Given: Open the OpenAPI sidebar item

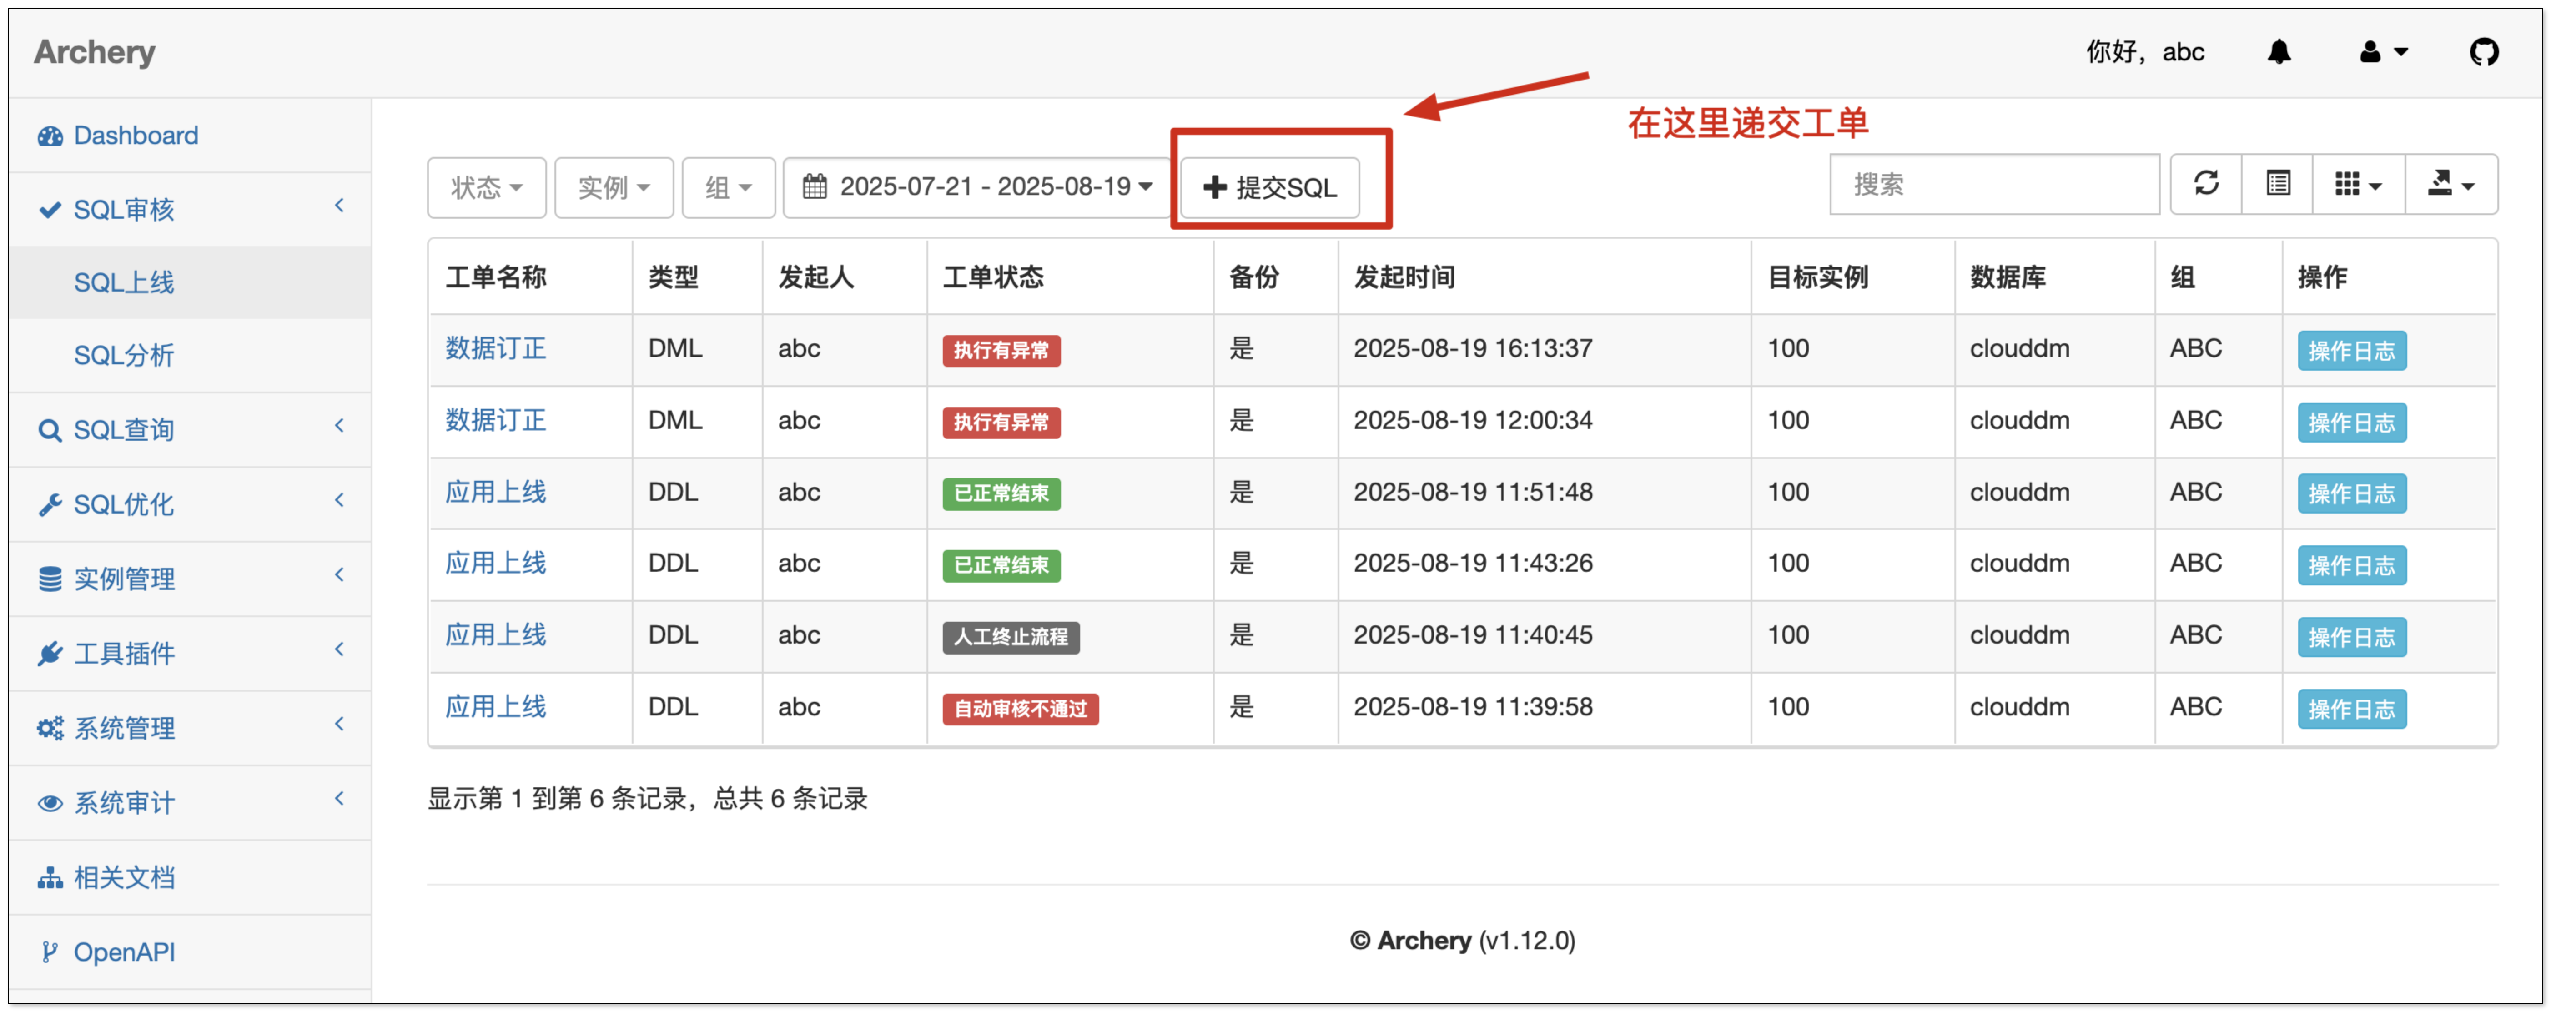Looking at the screenshot, I should 124,952.
